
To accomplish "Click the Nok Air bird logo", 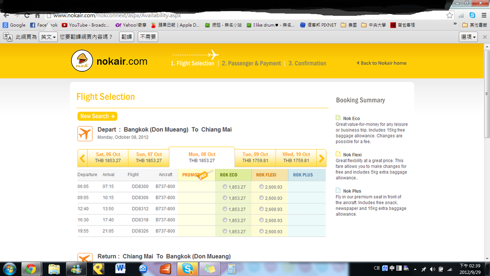I will click(x=82, y=61).
